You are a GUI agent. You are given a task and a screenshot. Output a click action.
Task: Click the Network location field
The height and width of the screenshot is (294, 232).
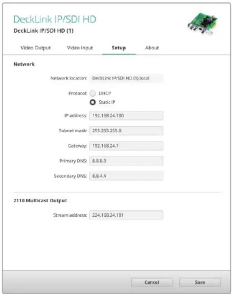(x=126, y=78)
